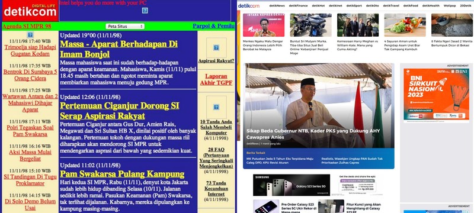
Task: Open Aksi Massa Mulai Bergeliat link
Action: tap(30, 156)
